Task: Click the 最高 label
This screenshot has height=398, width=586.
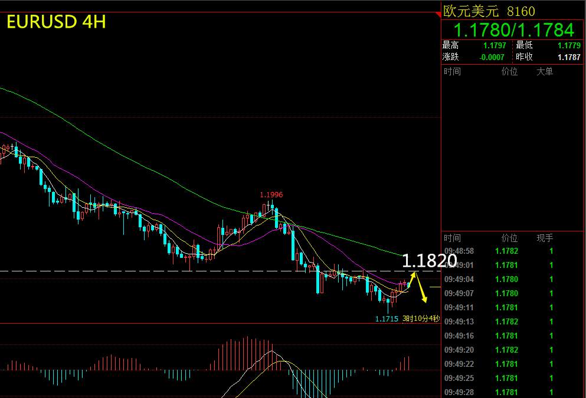Action: coord(450,45)
